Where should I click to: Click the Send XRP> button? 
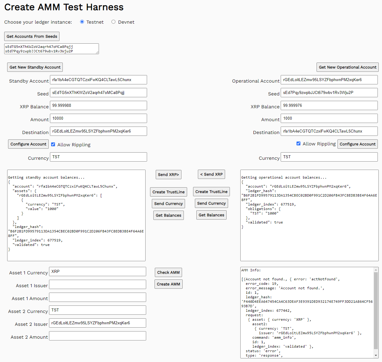[168, 175]
